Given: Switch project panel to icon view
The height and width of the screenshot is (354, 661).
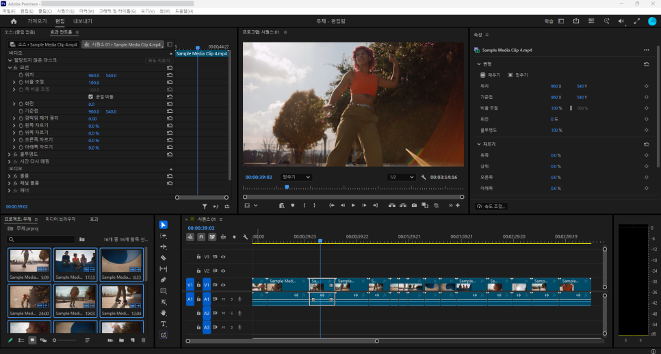Looking at the screenshot, I should click(32, 340).
